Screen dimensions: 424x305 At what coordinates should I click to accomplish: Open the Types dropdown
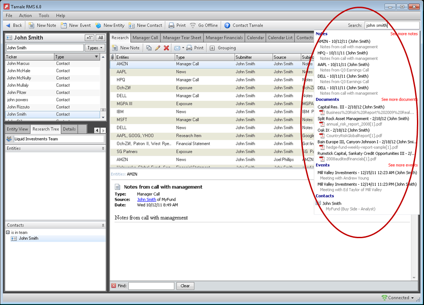coord(95,48)
